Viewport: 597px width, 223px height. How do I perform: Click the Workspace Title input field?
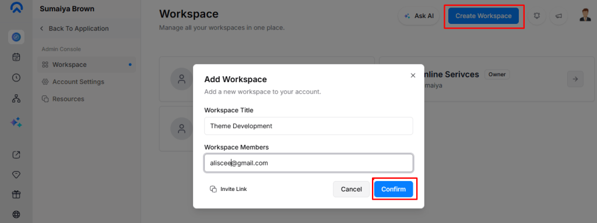(308, 126)
